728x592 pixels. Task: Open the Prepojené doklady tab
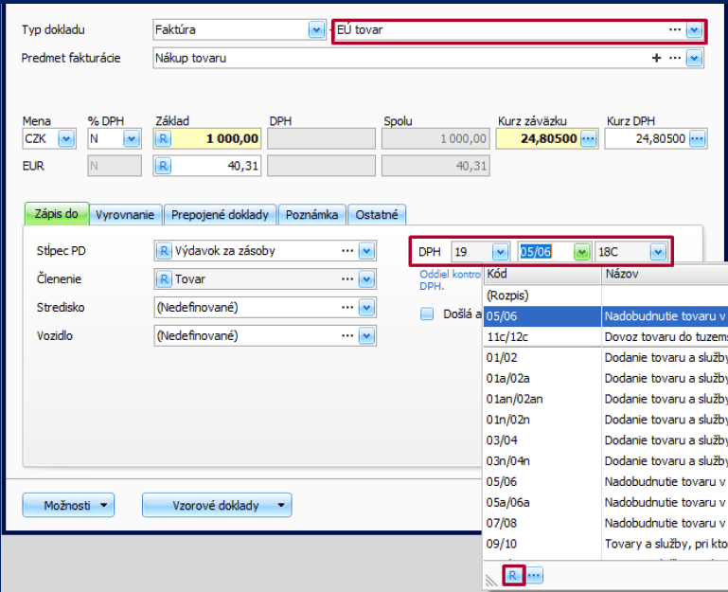[x=220, y=215]
